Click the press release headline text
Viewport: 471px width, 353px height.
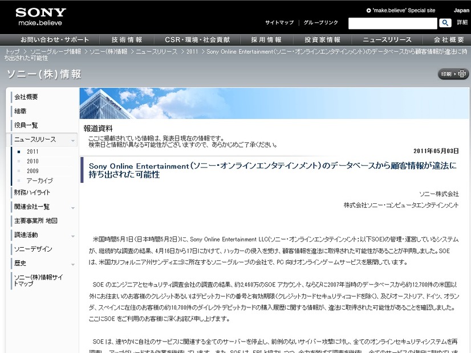pyautogui.click(x=273, y=170)
